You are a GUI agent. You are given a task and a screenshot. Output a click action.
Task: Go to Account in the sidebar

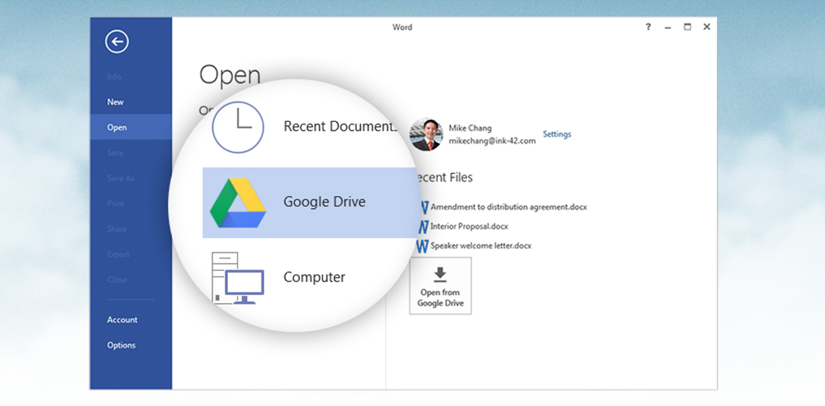pyautogui.click(x=122, y=320)
